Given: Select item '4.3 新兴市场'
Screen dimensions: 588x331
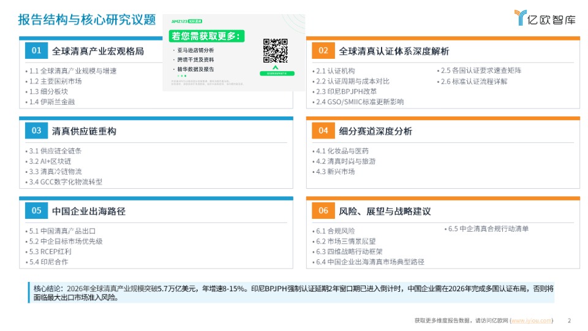Looking at the screenshot, I should click(x=335, y=172).
